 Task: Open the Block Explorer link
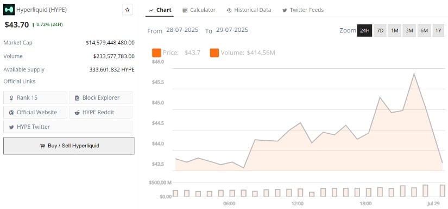[101, 97]
